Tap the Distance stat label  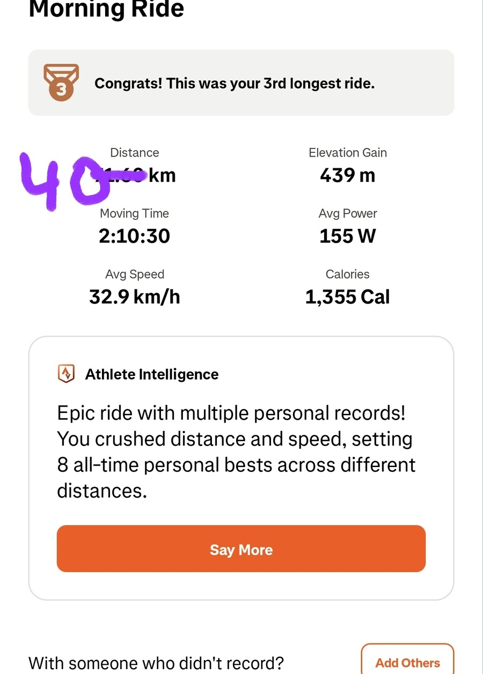point(134,153)
